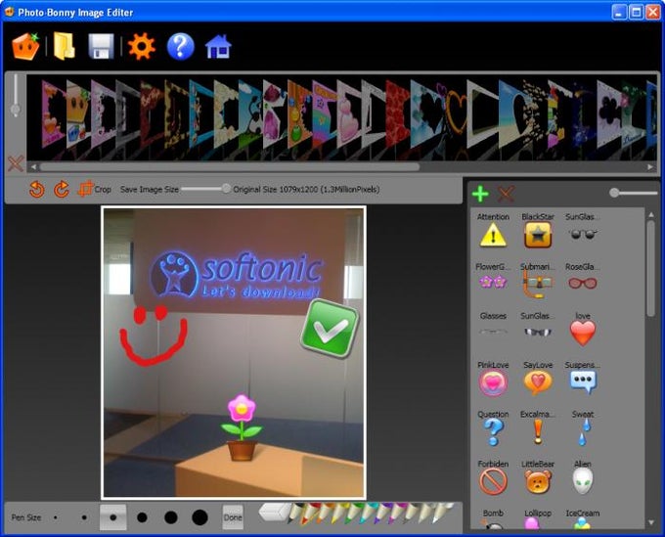Click the Done button for drawing
The width and height of the screenshot is (665, 537).
(233, 517)
